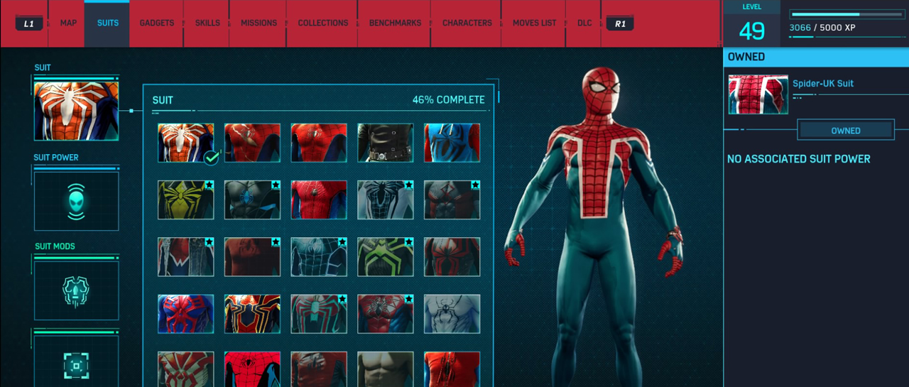This screenshot has width=909, height=387.
Task: Open the DLC tab
Action: [x=584, y=23]
